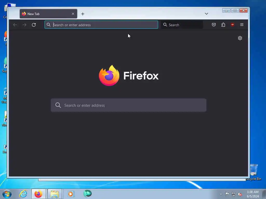Open clock showing 1:38 AM
The height and width of the screenshot is (199, 266).
click(253, 194)
